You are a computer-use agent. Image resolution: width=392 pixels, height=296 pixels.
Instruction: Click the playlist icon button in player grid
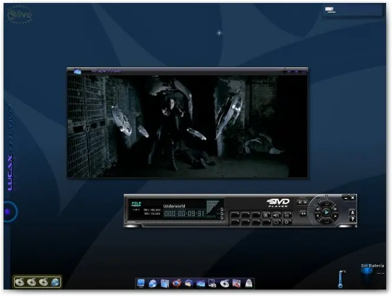click(266, 215)
